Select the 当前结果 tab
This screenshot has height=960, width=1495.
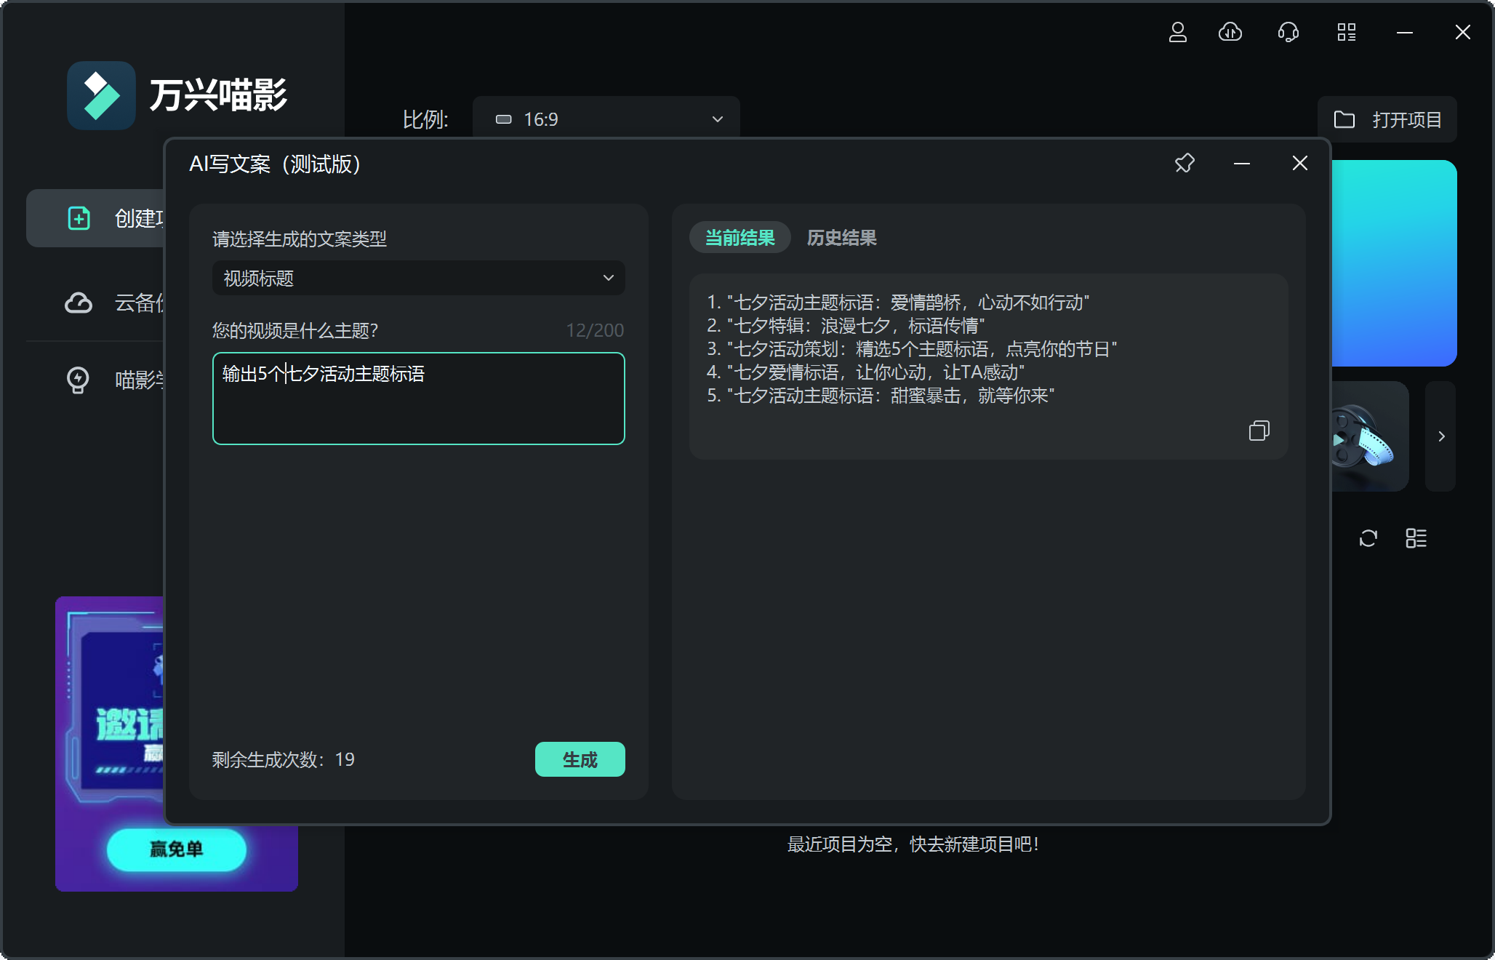click(x=740, y=238)
